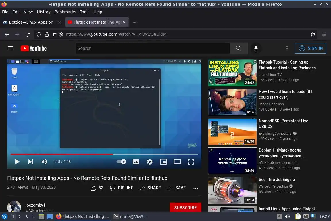Visit Learn Linux TV channel
Screen dimensions: 331x221
pos(270,75)
